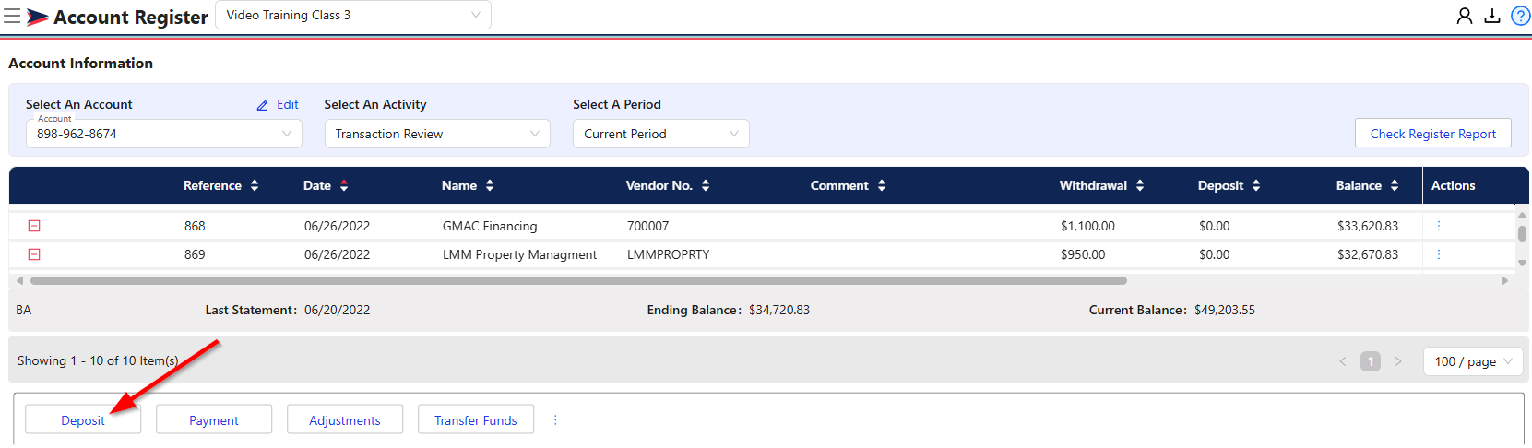Viewport: 1532px width, 448px height.
Task: Click withdrawal amount $1,100.00
Action: [x=1087, y=226]
